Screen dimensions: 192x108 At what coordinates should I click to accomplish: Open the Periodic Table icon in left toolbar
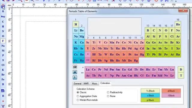point(3,6)
